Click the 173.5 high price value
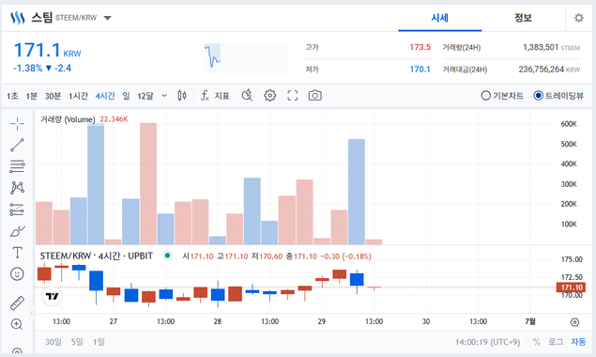Image resolution: width=596 pixels, height=357 pixels. click(420, 47)
